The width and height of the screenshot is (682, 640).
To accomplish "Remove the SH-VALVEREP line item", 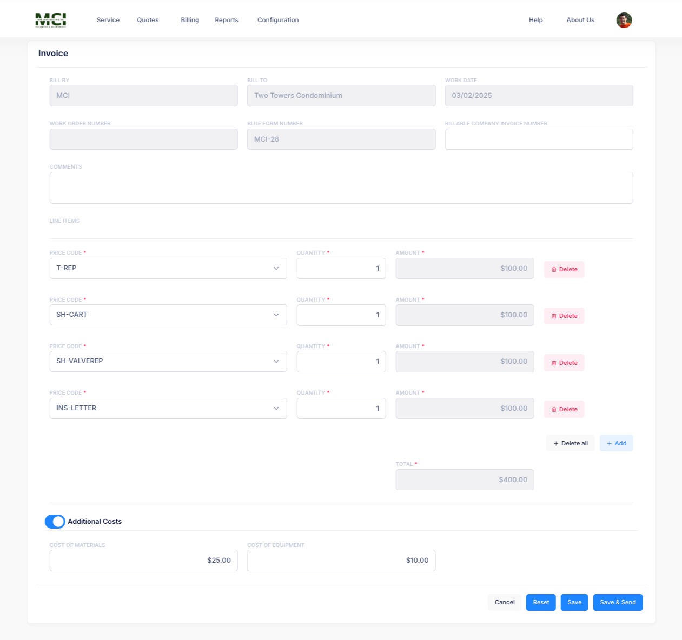I will [564, 363].
